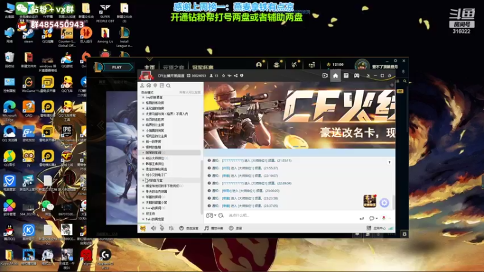Open the user list person icon
Image resolution: width=484 pixels, height=272 pixels.
click(142, 85)
